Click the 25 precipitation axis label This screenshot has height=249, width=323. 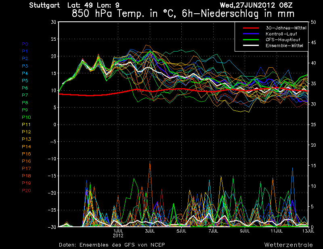point(313,124)
